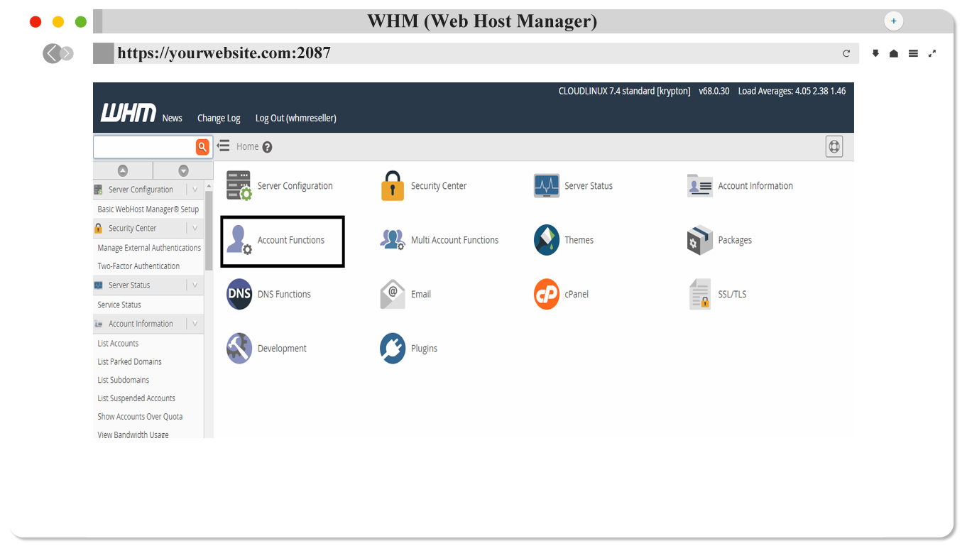This screenshot has height=546, width=967.
Task: Open List Accounts sidebar link
Action: click(x=118, y=343)
